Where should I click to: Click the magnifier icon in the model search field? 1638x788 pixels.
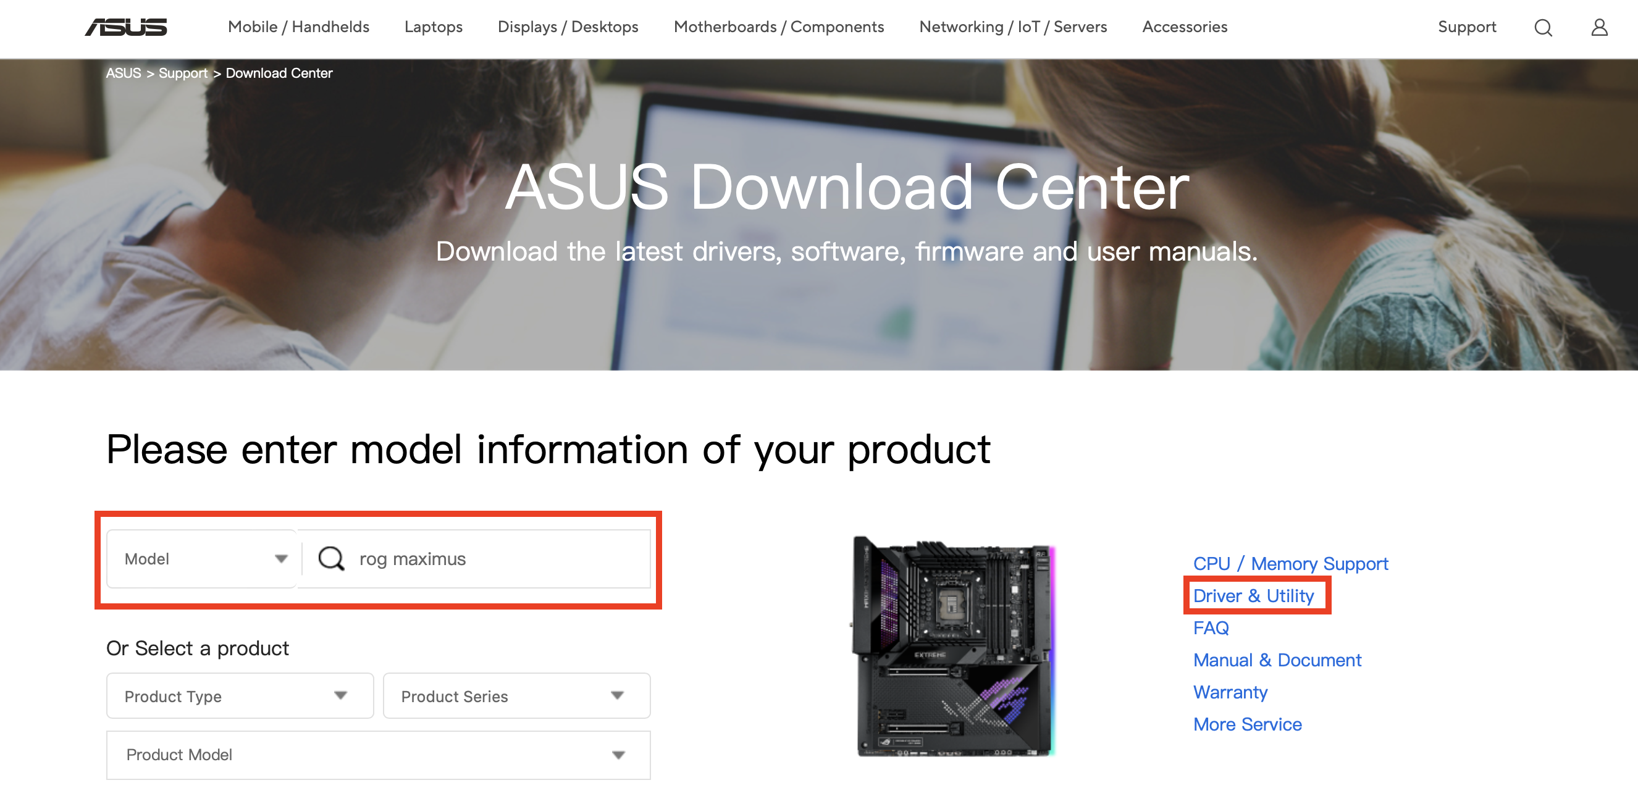click(x=331, y=559)
